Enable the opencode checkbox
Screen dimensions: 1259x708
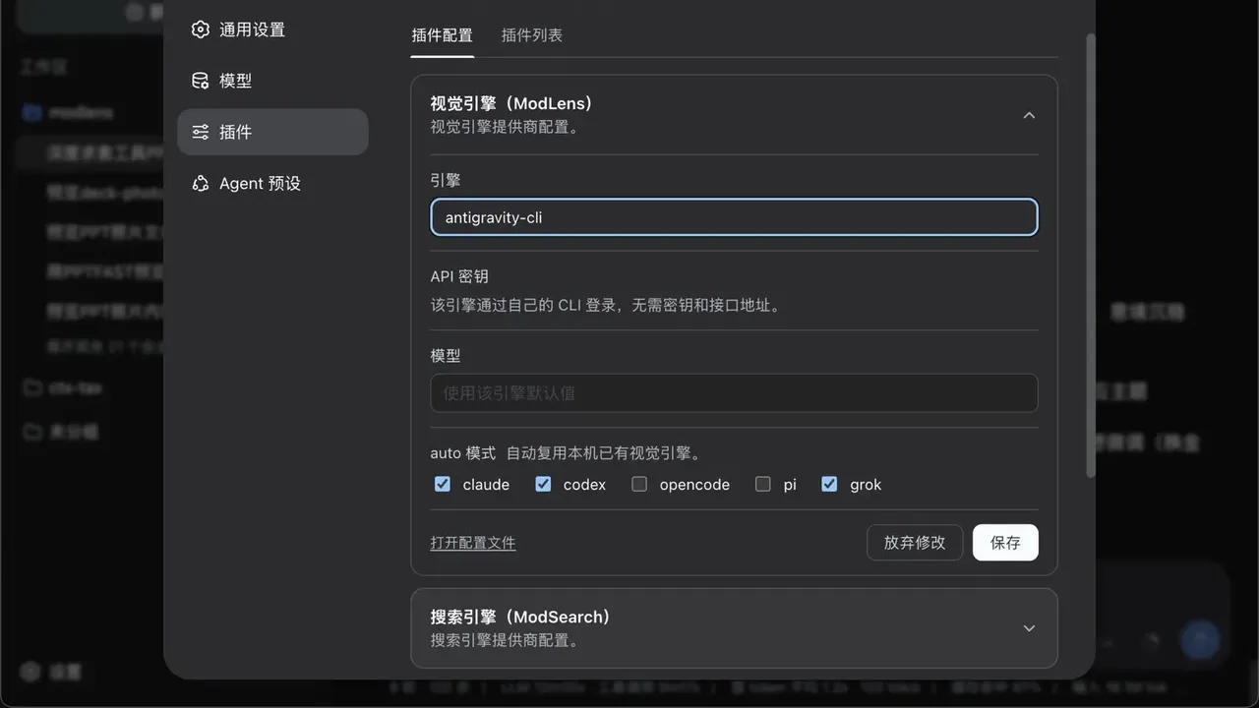[639, 484]
